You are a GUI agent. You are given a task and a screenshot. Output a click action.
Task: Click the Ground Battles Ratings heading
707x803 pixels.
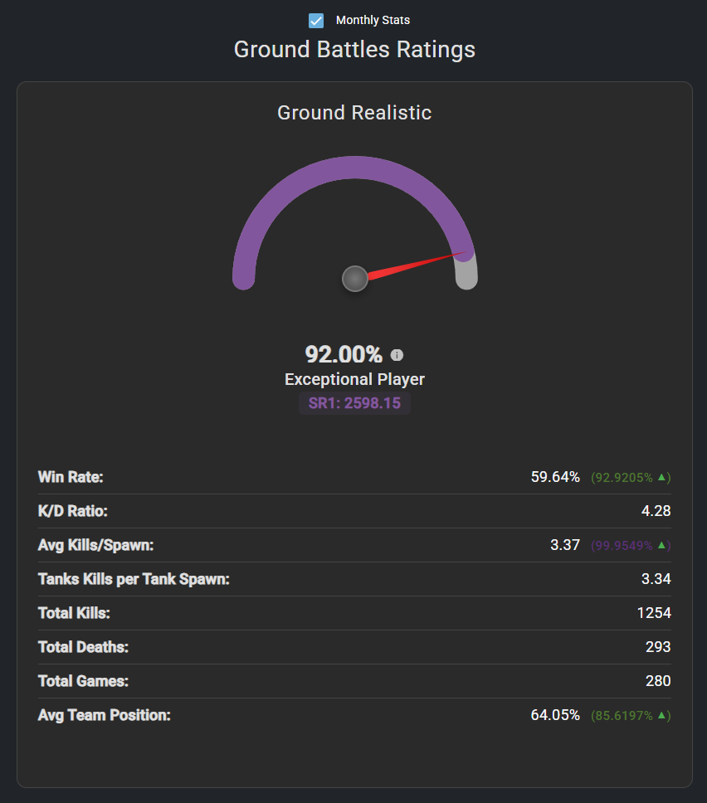tap(354, 50)
